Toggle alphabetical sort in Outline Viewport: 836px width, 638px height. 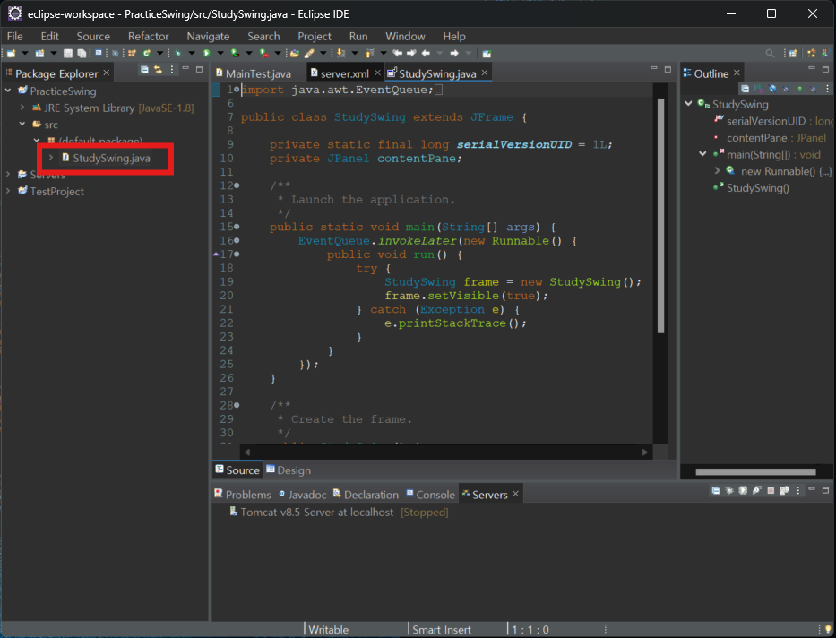click(x=759, y=89)
